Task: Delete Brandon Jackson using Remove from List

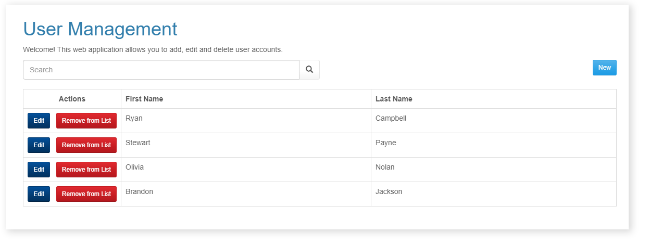Action: [x=86, y=194]
